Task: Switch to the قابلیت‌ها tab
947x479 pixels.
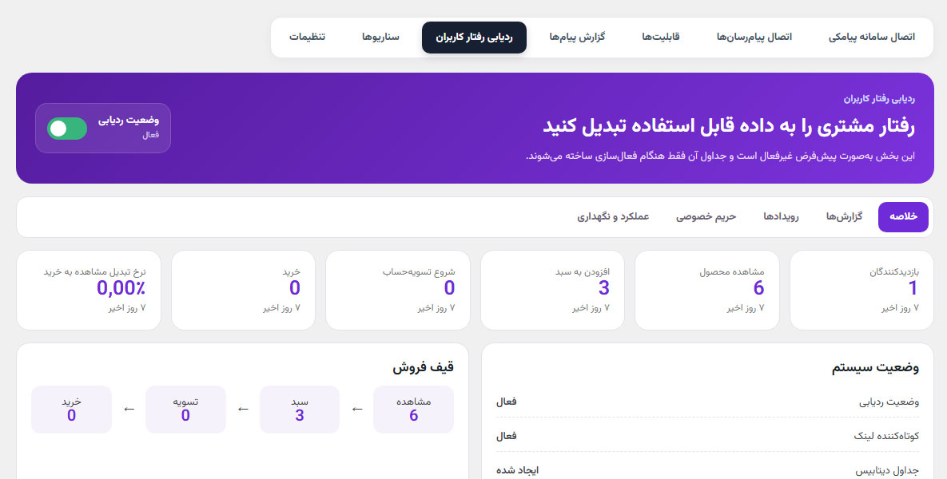Action: [660, 37]
